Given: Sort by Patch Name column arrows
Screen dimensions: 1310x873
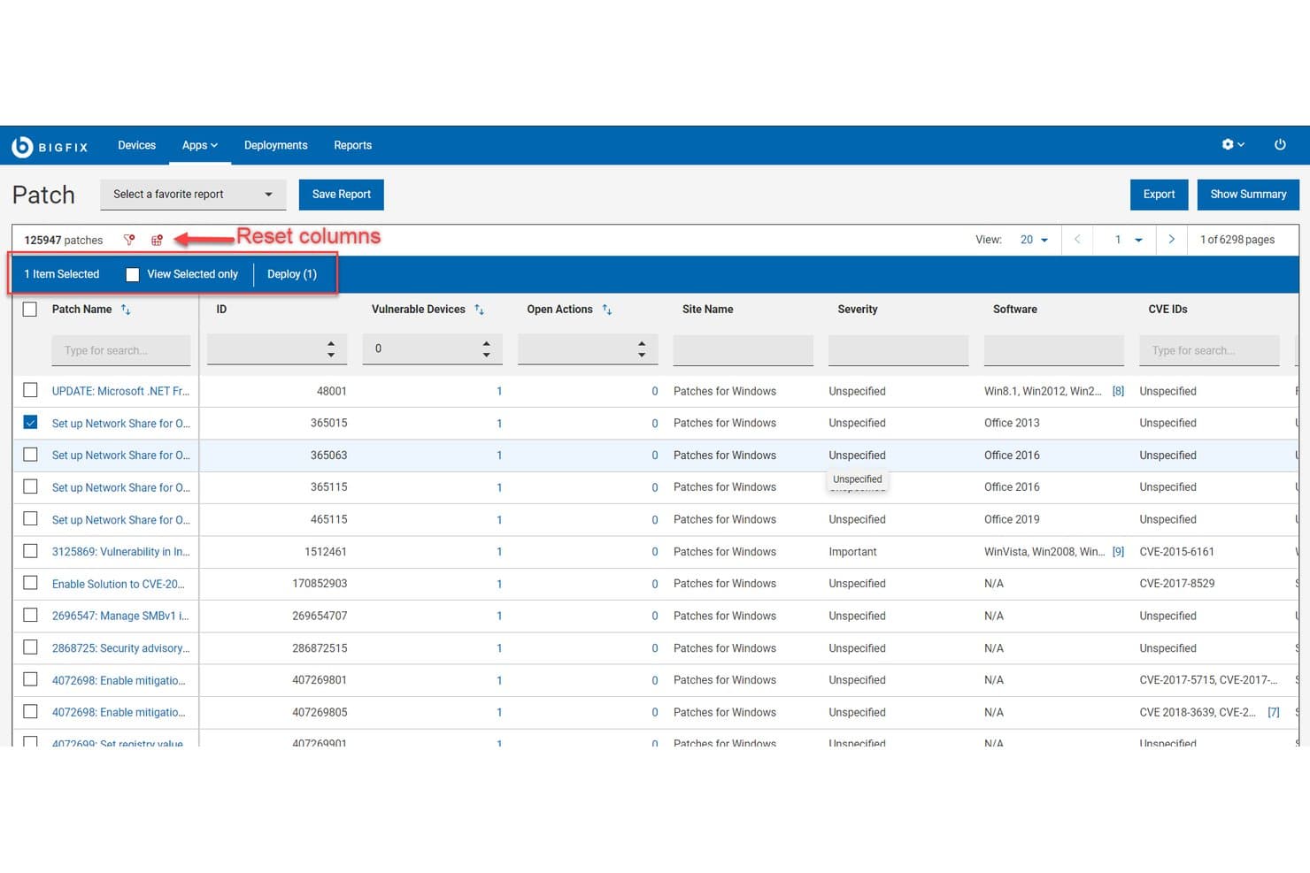Looking at the screenshot, I should point(126,310).
